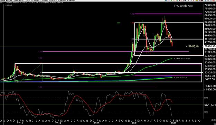
Task: Click the 48650.00 price axis label
Action: (210, 35)
